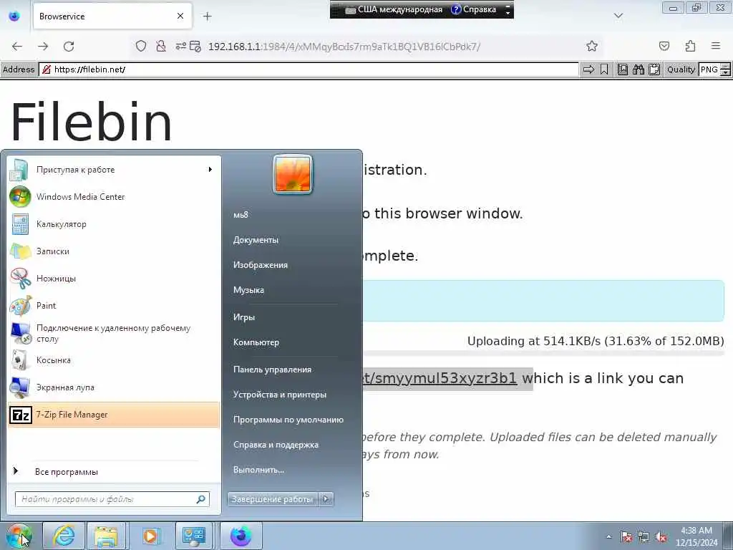The width and height of the screenshot is (733, 550).
Task: Open Устройства и принтеры
Action: coord(280,395)
